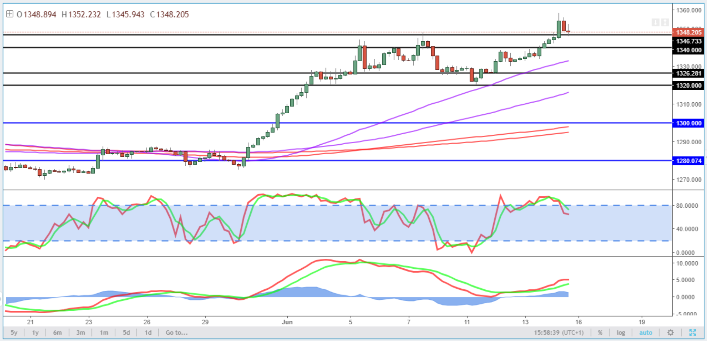Screen dimensions: 707x341
Task: Click the Jun label on time axis
Action: [287, 322]
